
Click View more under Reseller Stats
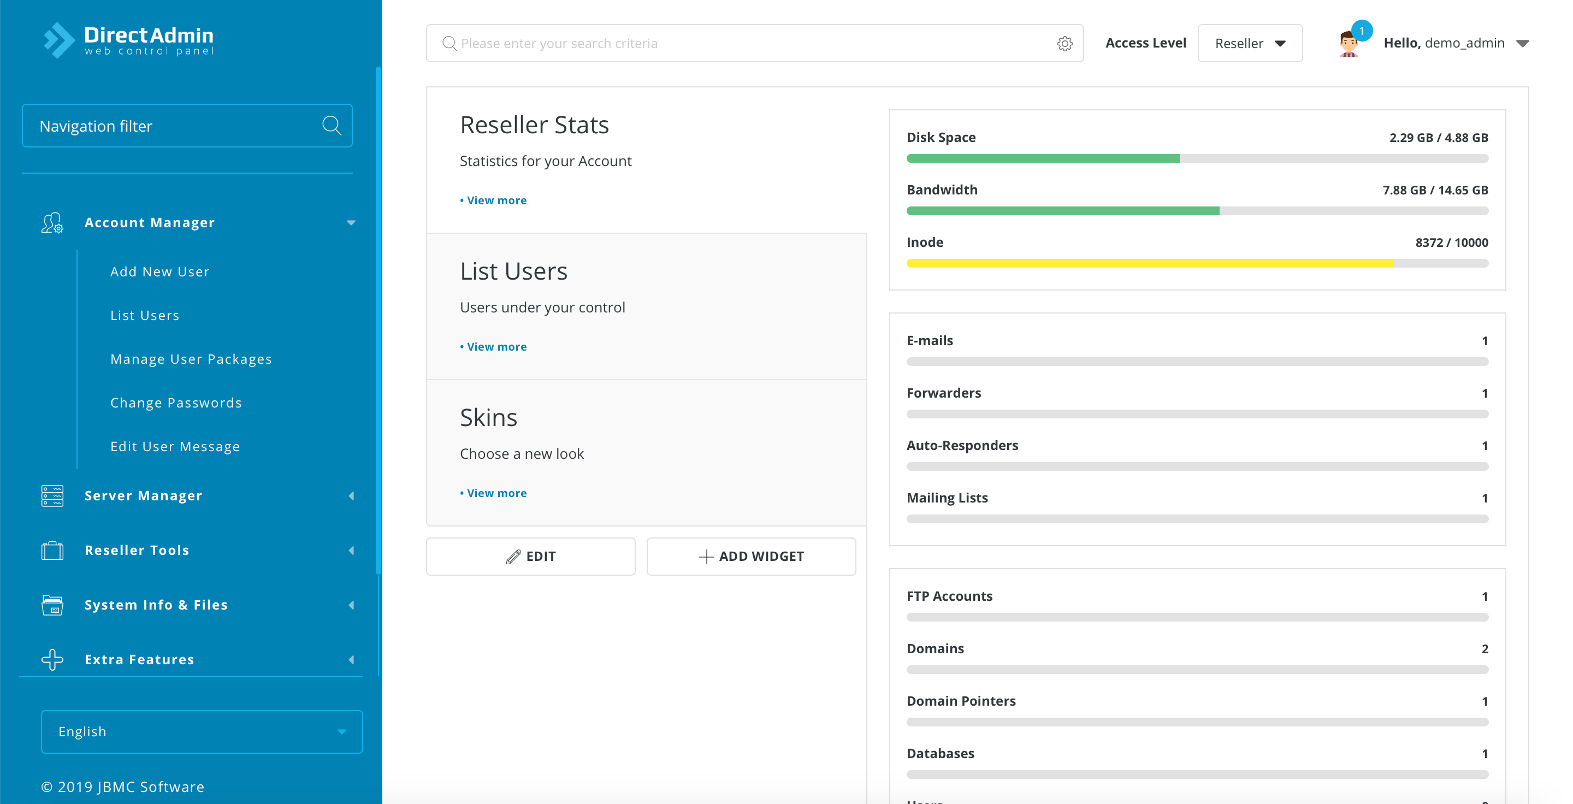(x=496, y=200)
